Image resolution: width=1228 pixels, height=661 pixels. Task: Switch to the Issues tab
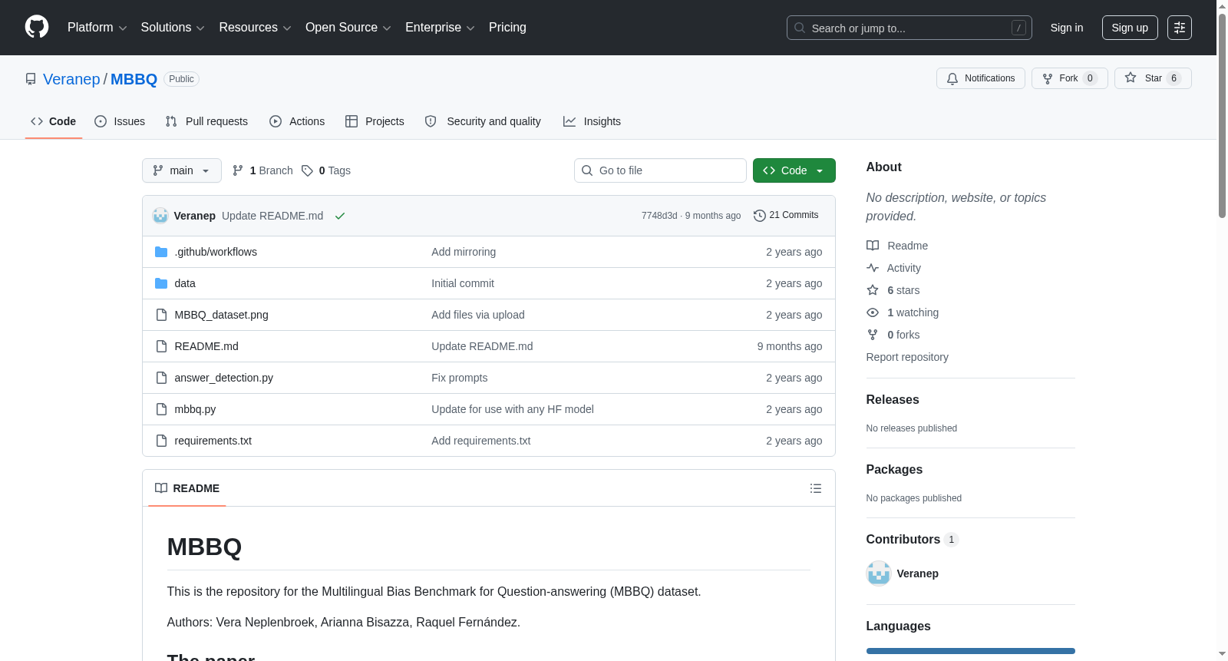click(x=120, y=121)
